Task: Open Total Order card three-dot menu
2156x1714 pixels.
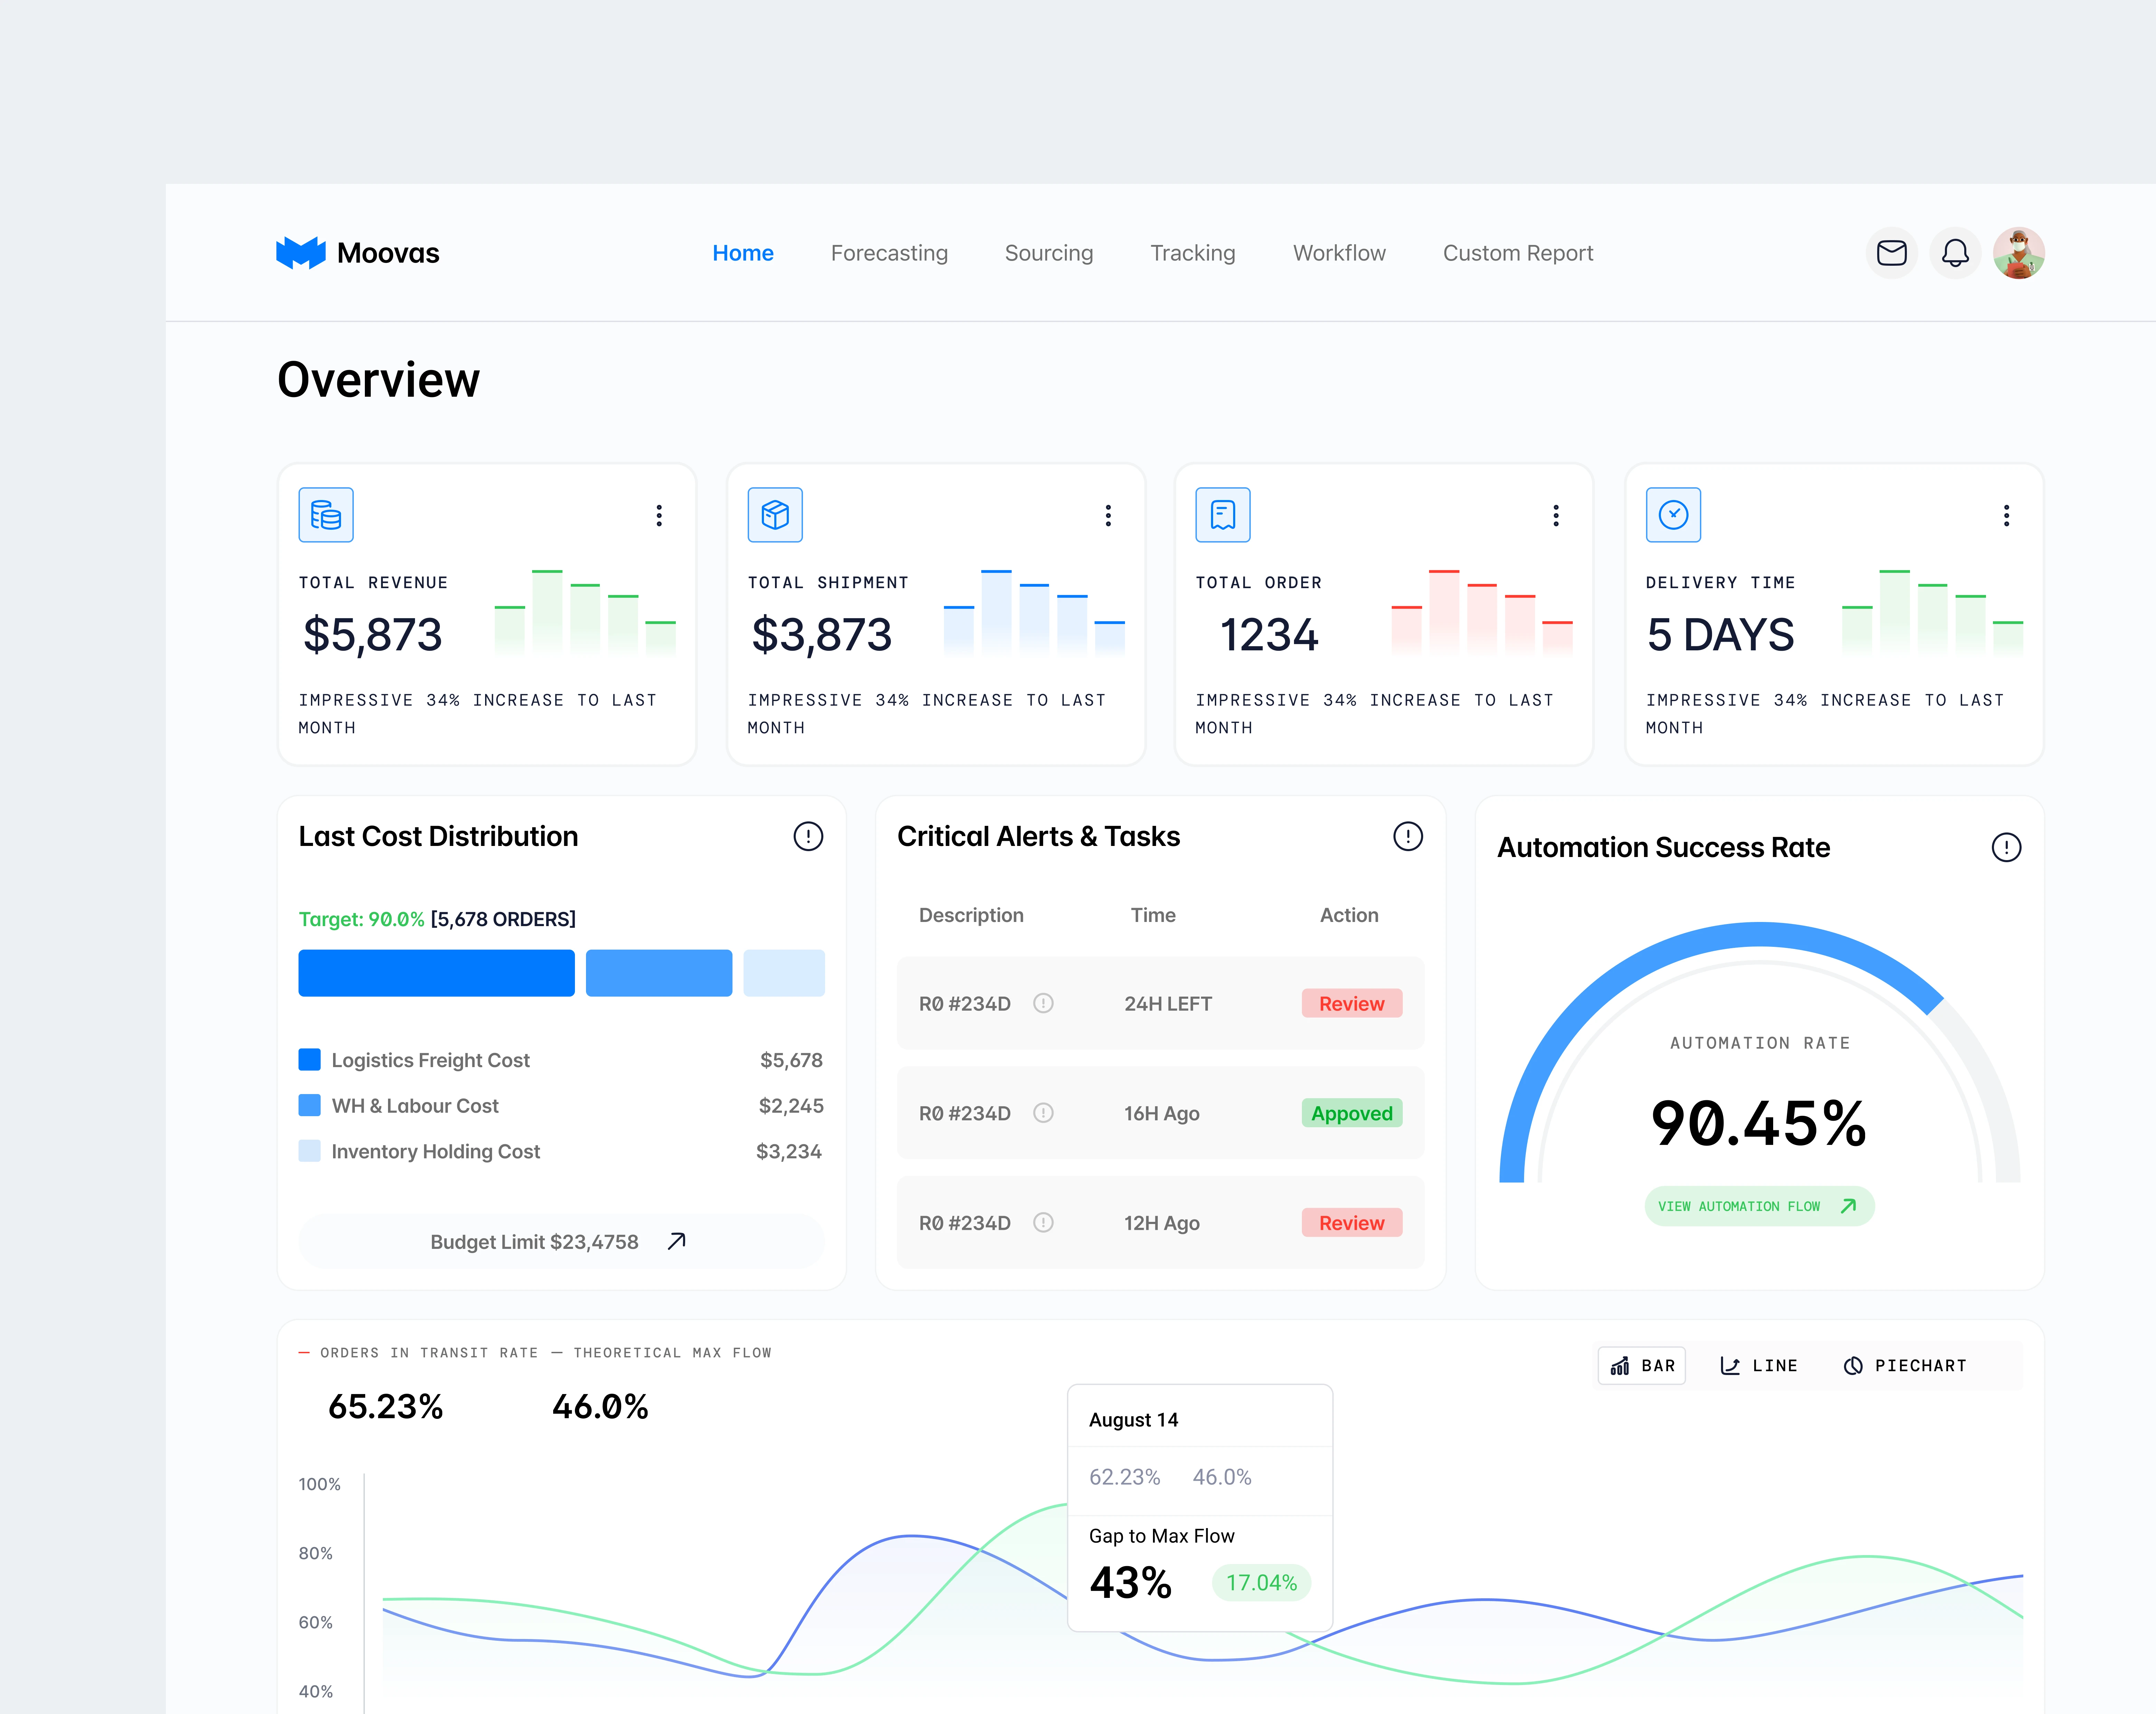Action: coord(1556,515)
